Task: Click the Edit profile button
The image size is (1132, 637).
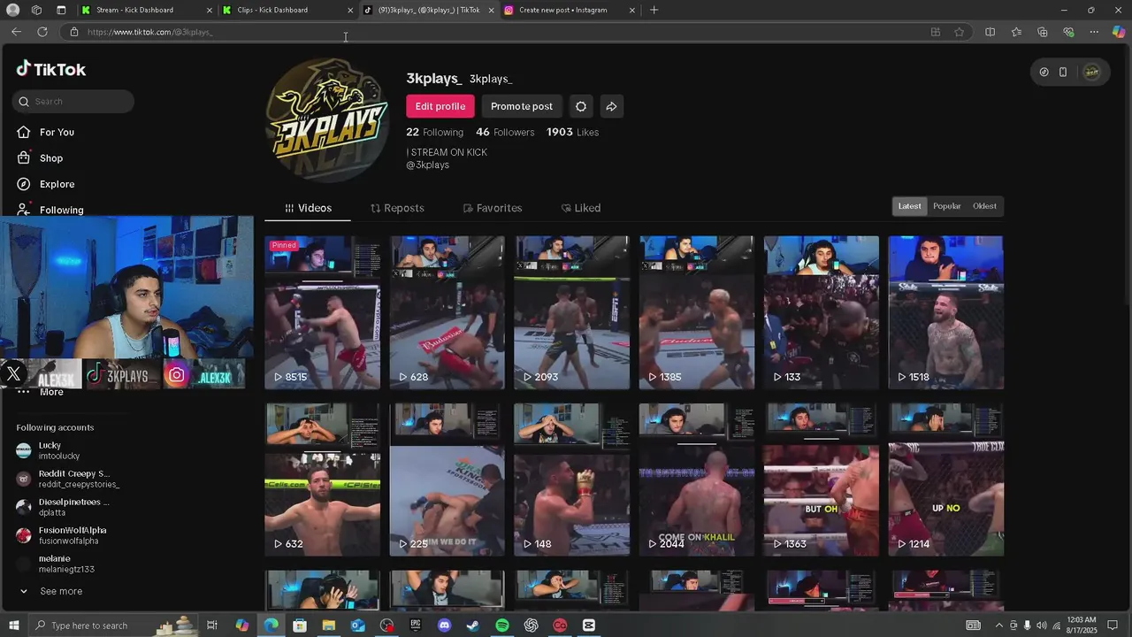Action: click(x=440, y=106)
